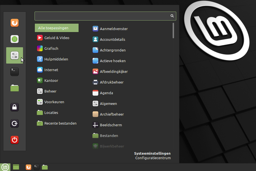This screenshot has width=256, height=171.
Task: Click the Linux Mint menu button in the panel
Action: click(x=5, y=167)
